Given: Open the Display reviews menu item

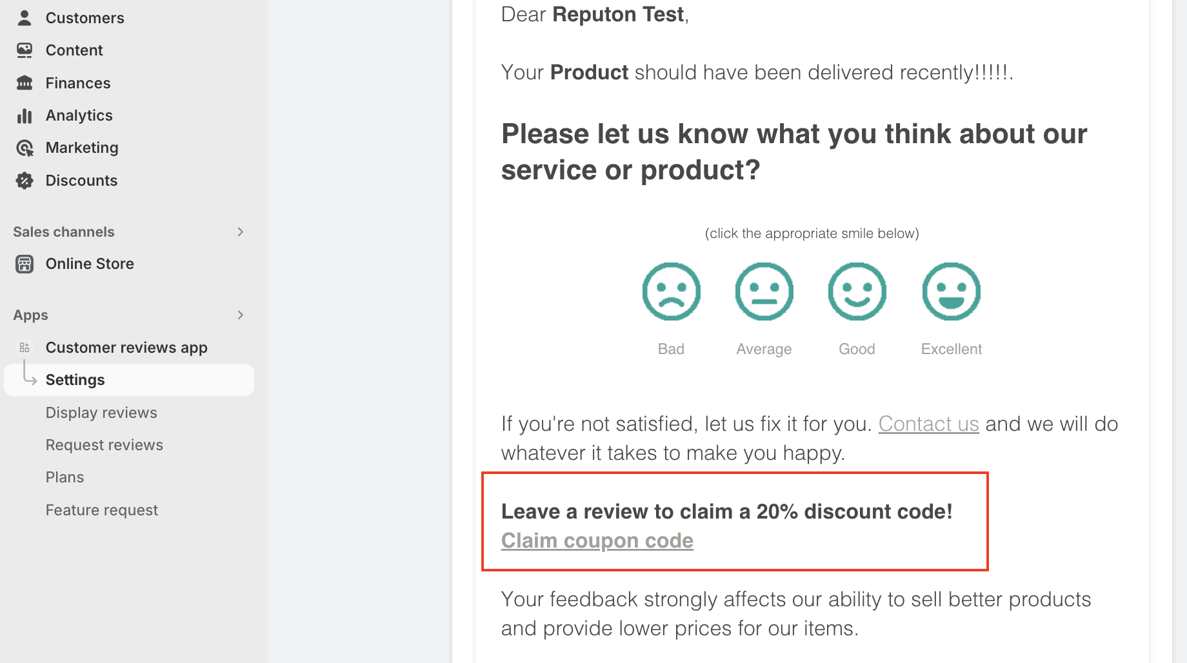Looking at the screenshot, I should tap(101, 413).
